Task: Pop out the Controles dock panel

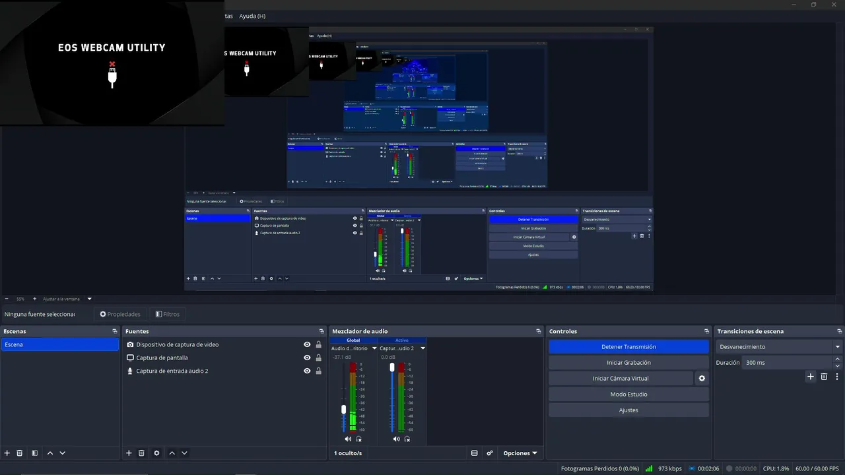Action: pos(706,331)
